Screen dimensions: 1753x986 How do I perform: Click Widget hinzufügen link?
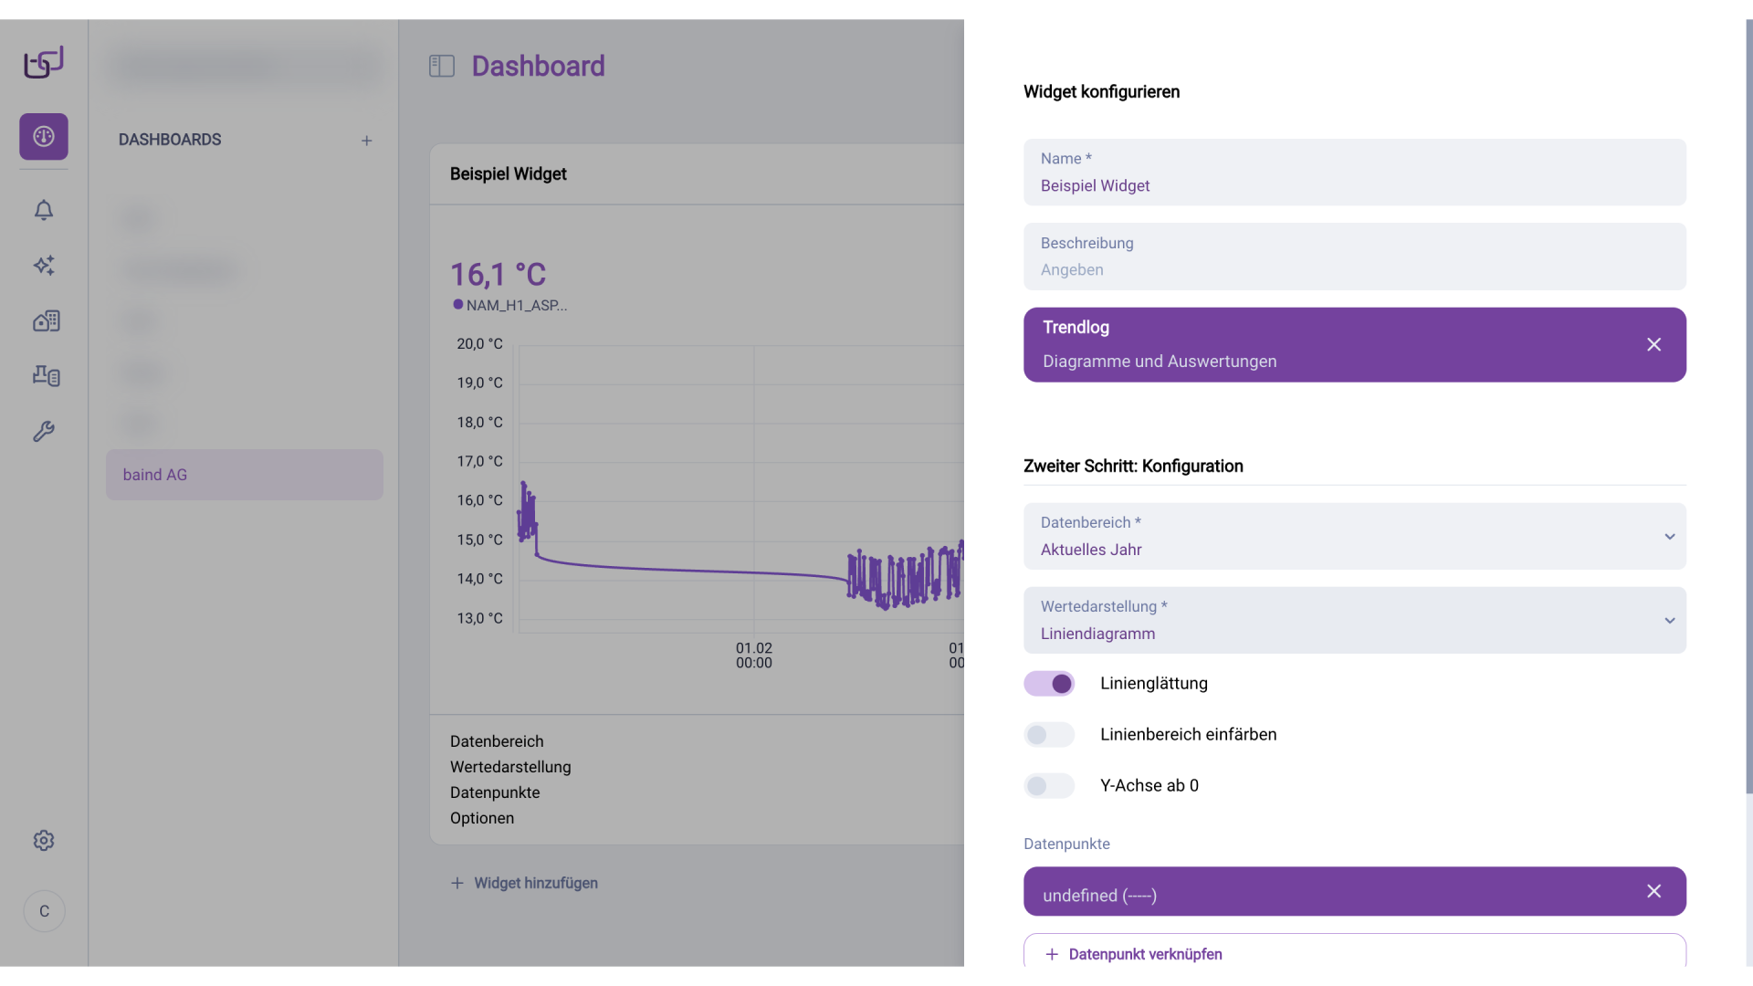pyautogui.click(x=525, y=883)
